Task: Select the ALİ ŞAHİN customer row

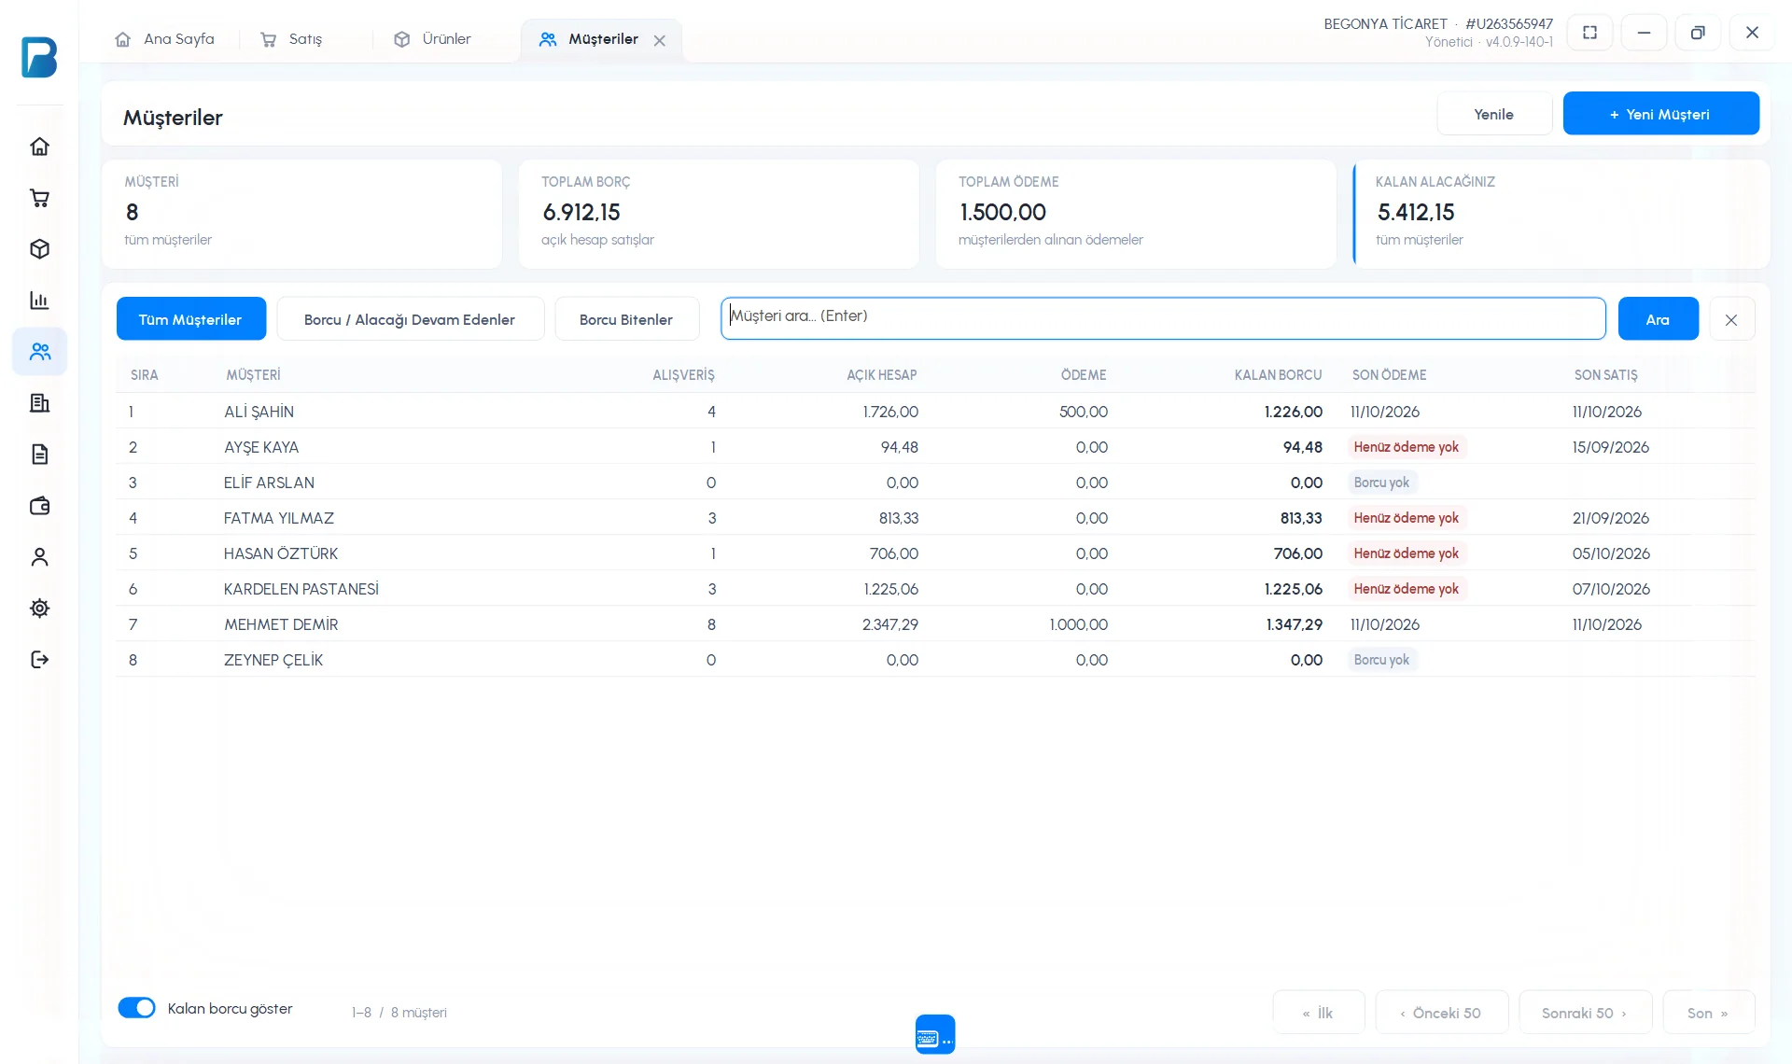Action: 935,412
